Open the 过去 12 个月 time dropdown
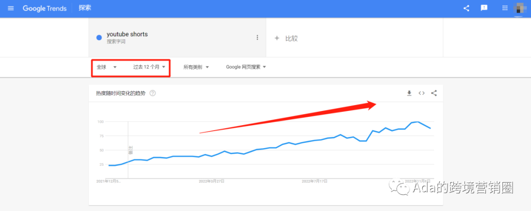The height and width of the screenshot is (211, 531). (149, 67)
